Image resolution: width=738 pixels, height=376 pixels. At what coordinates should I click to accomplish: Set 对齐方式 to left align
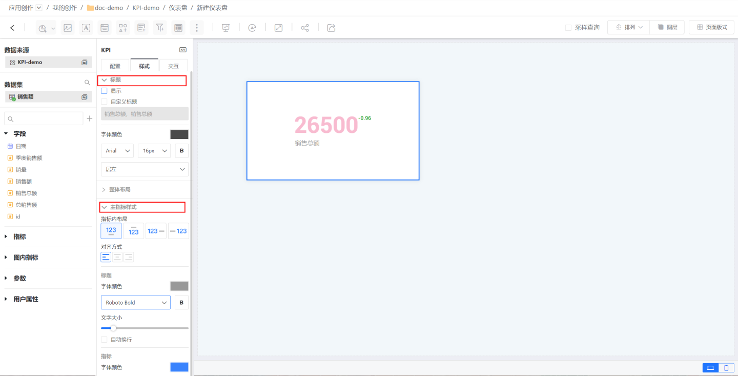click(x=106, y=257)
